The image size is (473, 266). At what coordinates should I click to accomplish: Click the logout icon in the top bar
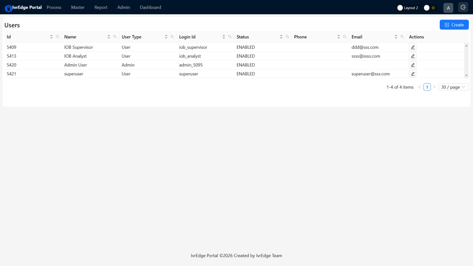(x=463, y=7)
